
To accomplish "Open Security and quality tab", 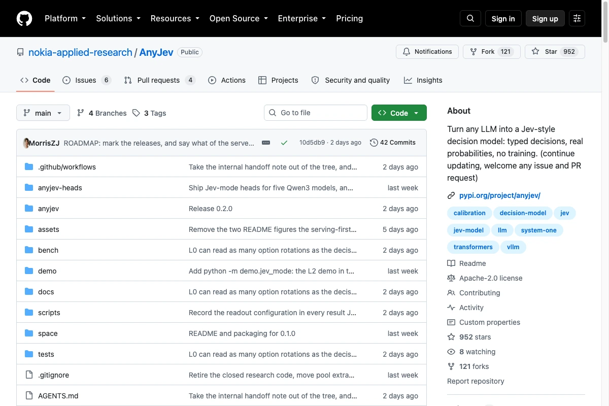I will [x=351, y=80].
